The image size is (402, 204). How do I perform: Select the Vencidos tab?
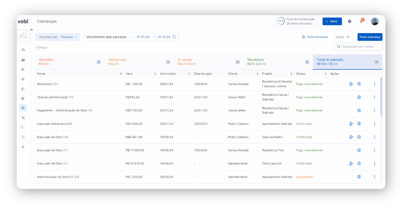[x=69, y=62]
